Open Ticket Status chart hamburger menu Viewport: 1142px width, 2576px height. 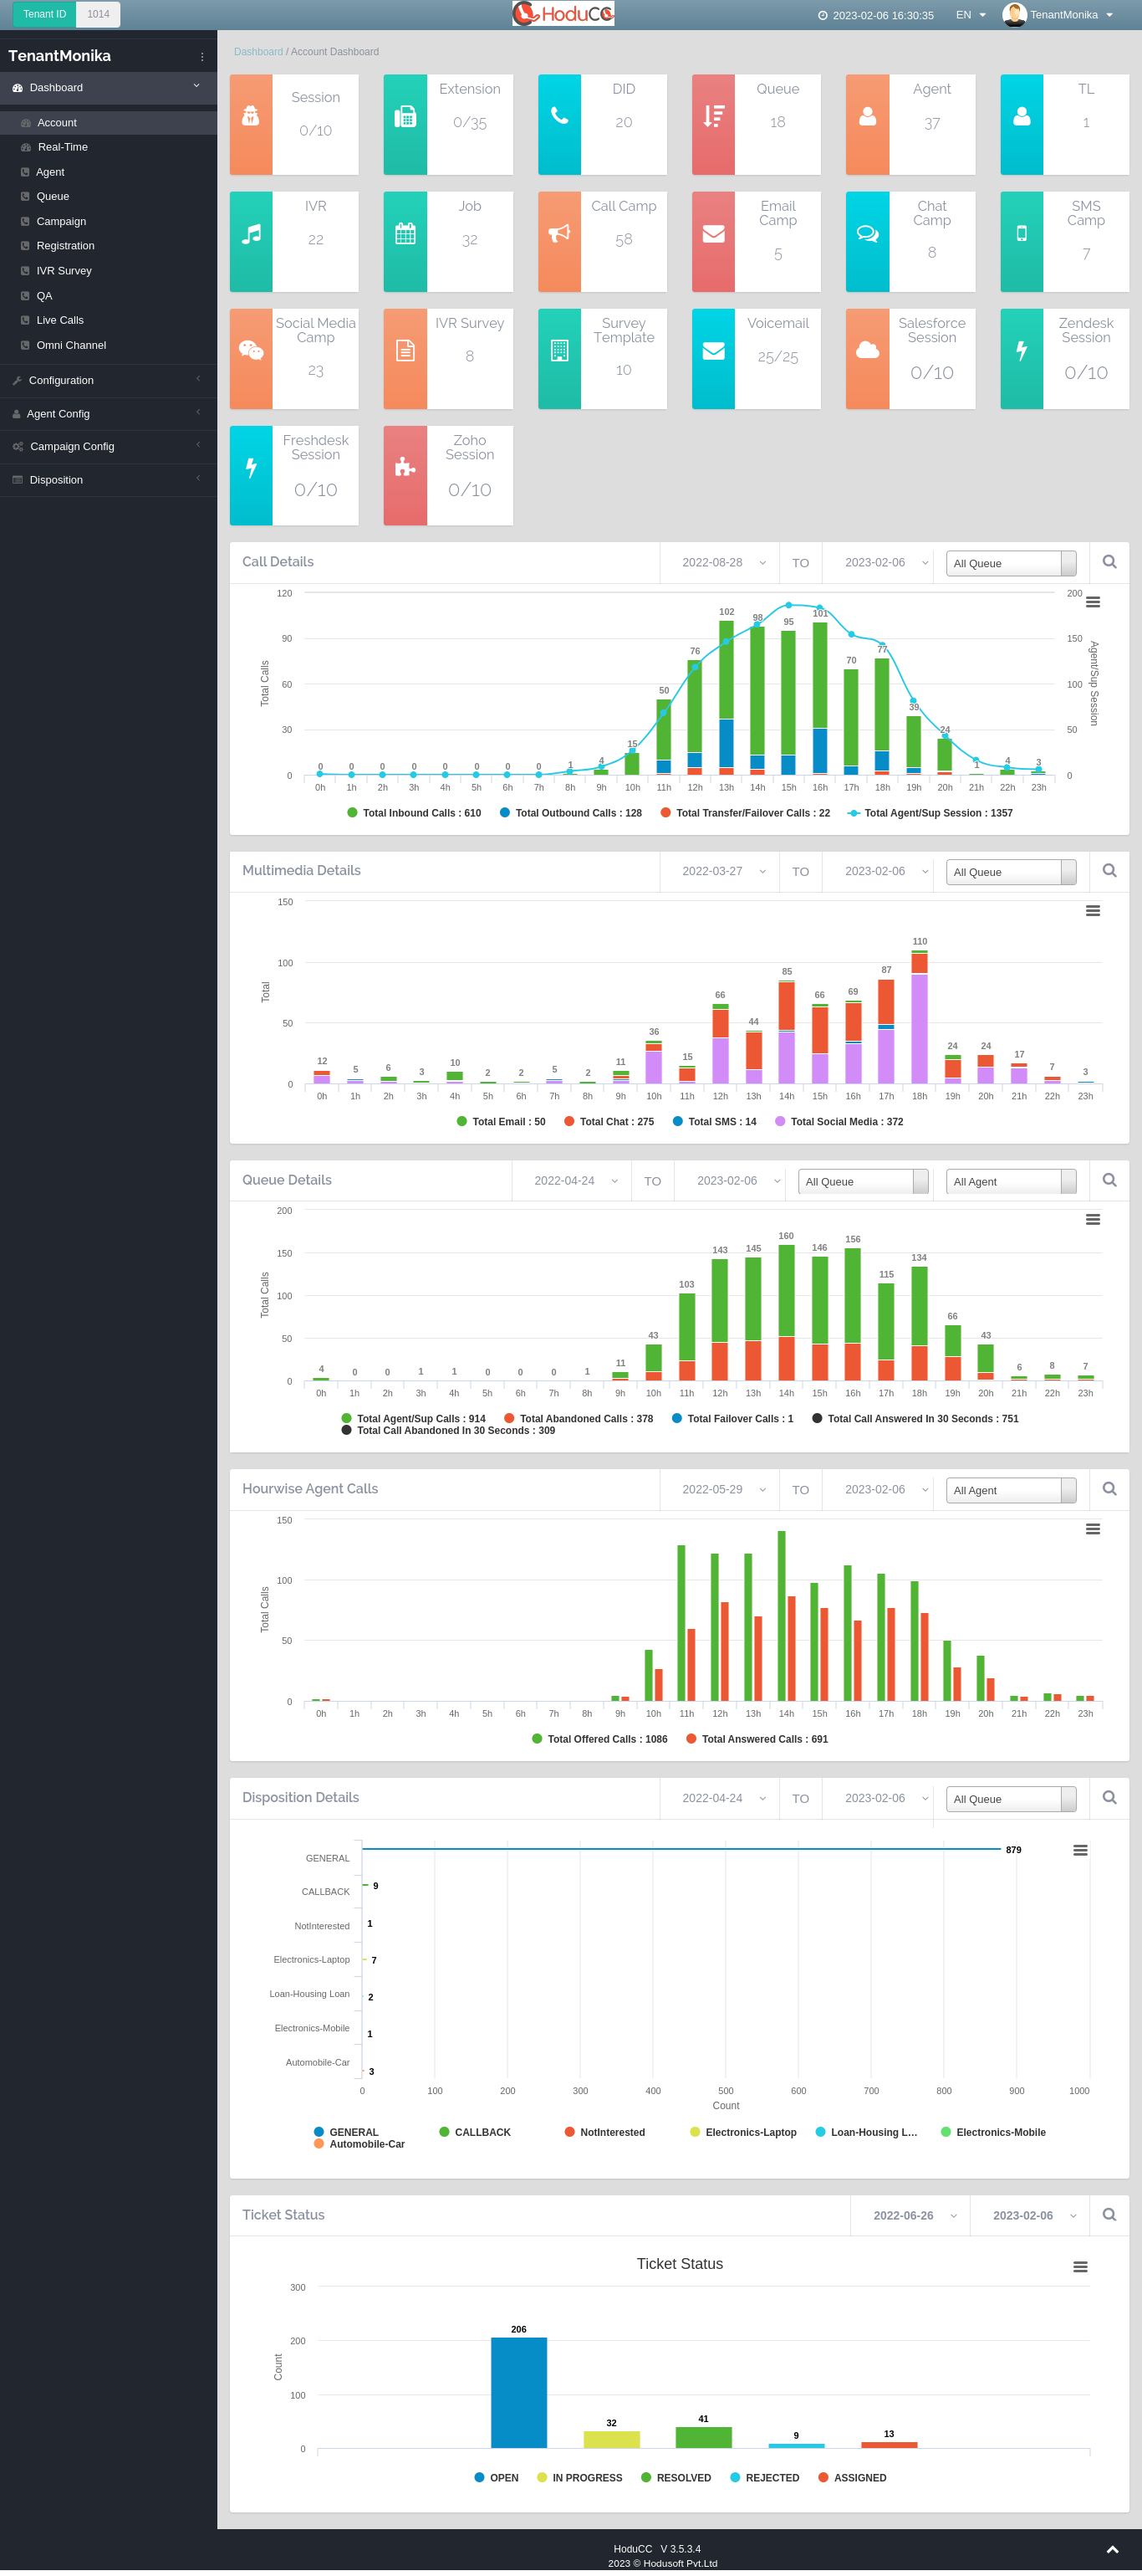(1080, 2267)
